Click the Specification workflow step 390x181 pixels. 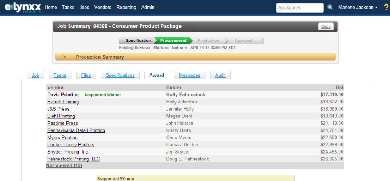tap(137, 40)
